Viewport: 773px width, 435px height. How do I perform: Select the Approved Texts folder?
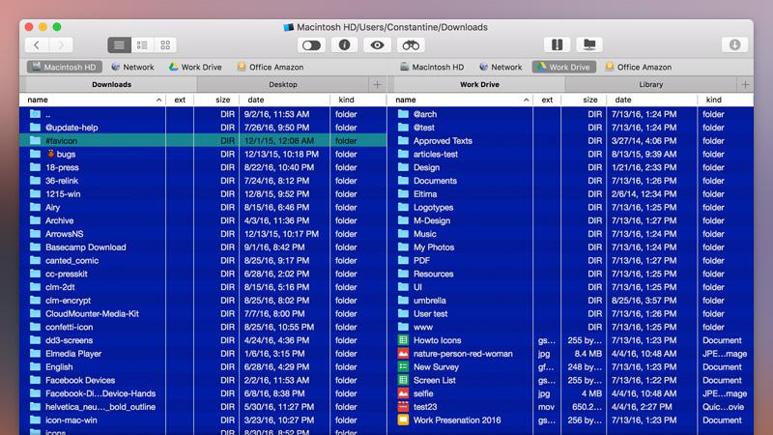click(x=571, y=140)
